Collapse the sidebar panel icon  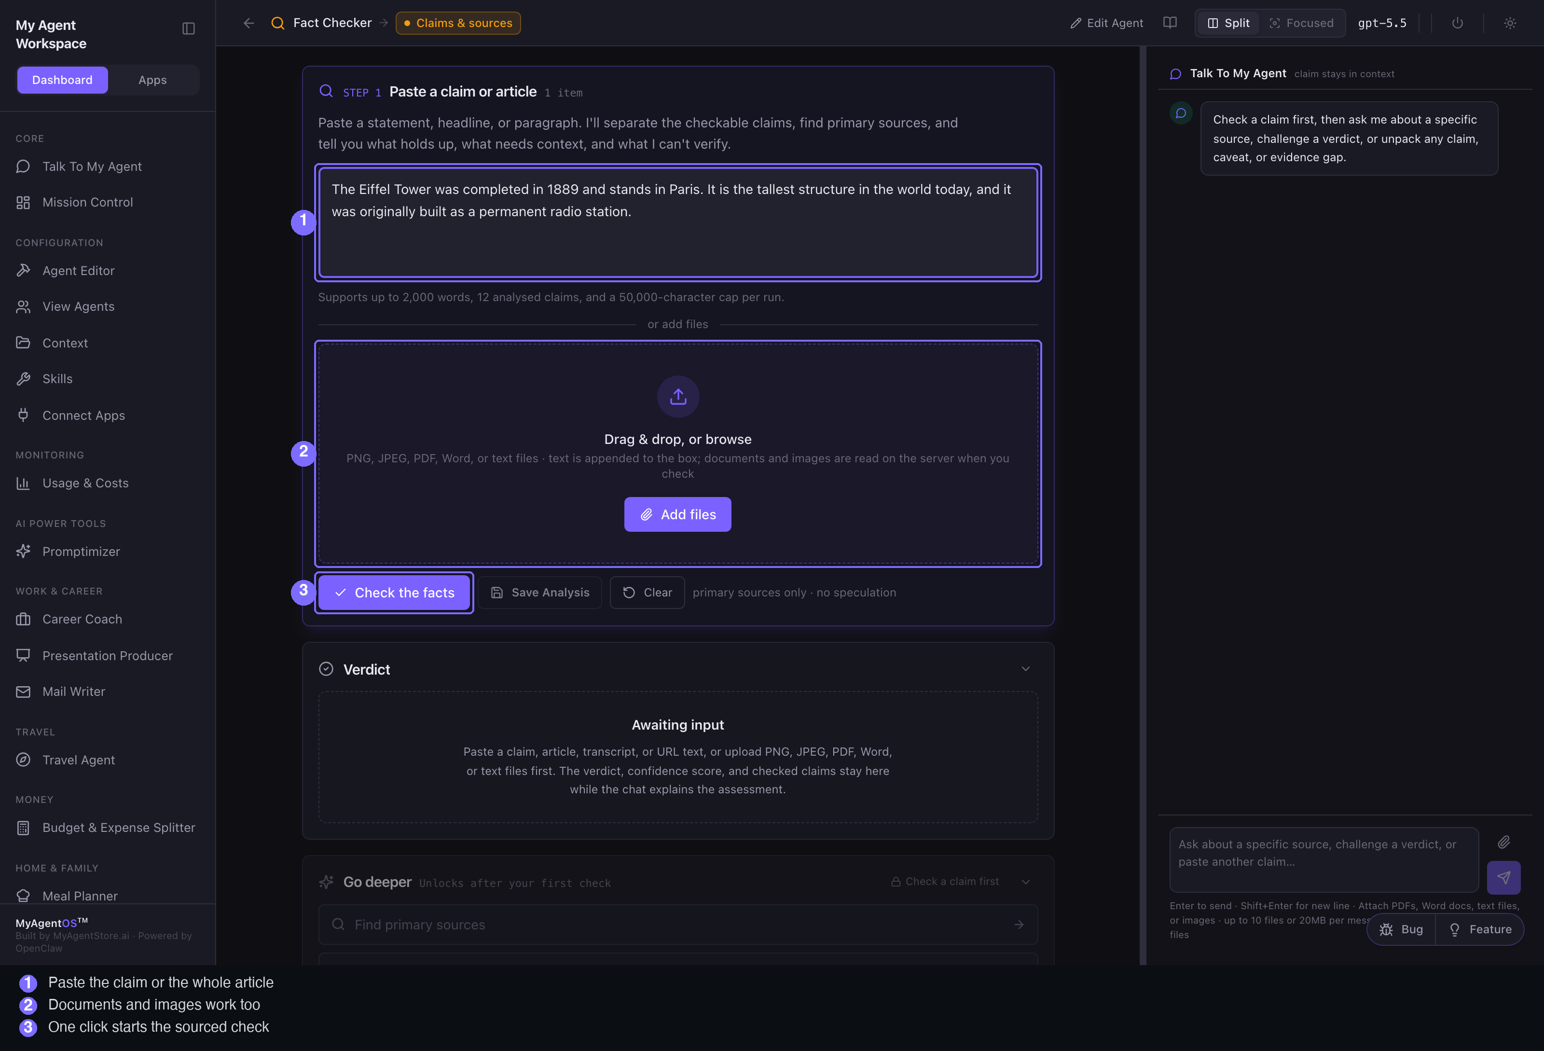point(189,28)
